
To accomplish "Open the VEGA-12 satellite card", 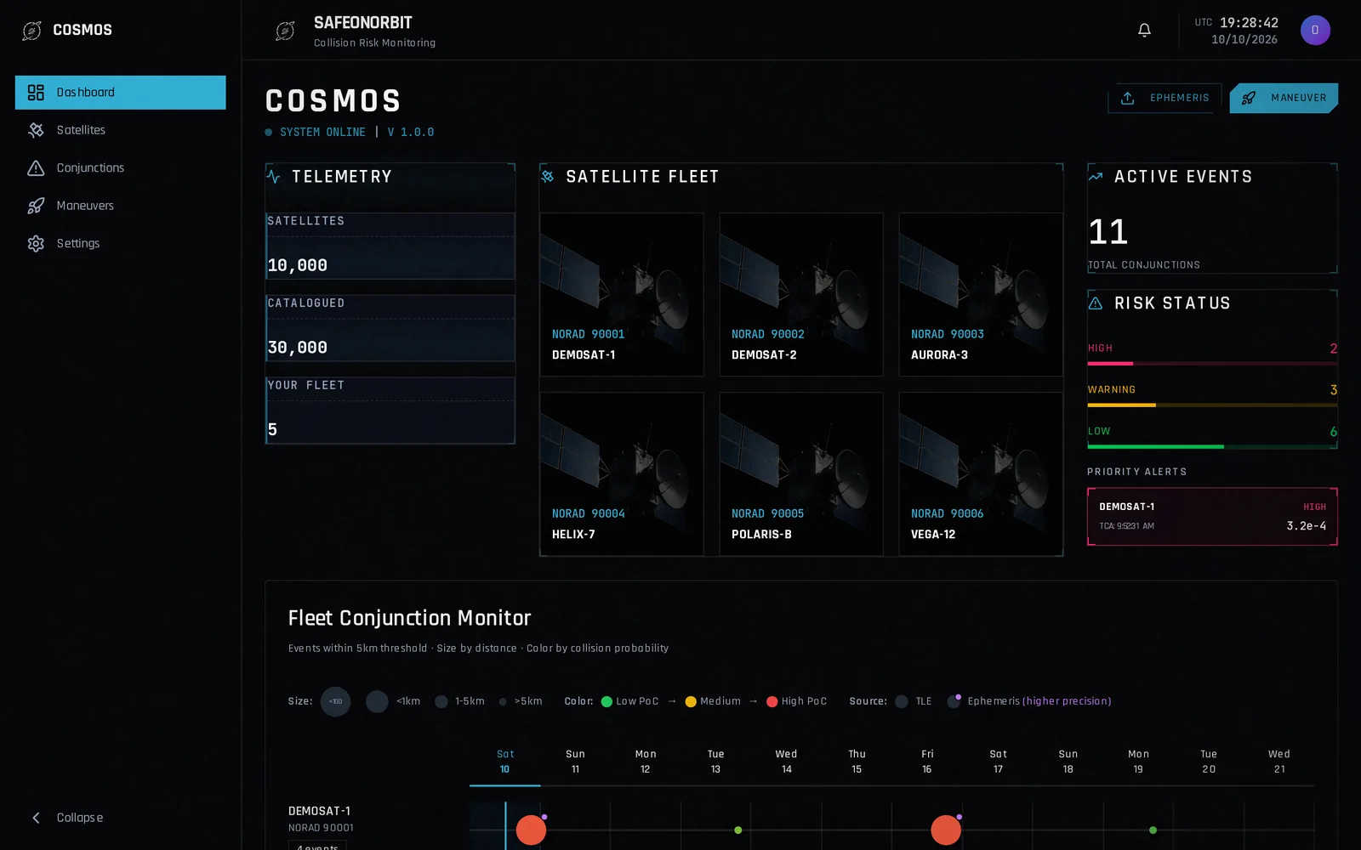I will [x=981, y=474].
